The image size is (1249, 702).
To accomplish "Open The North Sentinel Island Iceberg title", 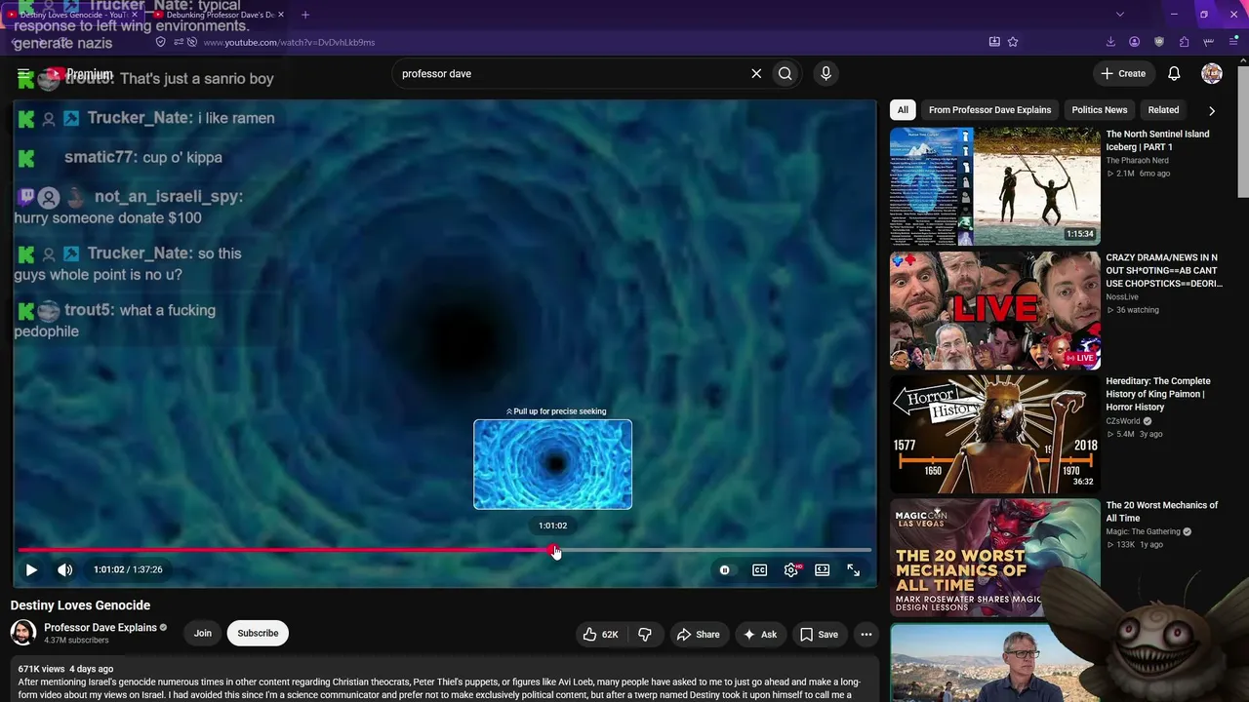I will click(1157, 140).
